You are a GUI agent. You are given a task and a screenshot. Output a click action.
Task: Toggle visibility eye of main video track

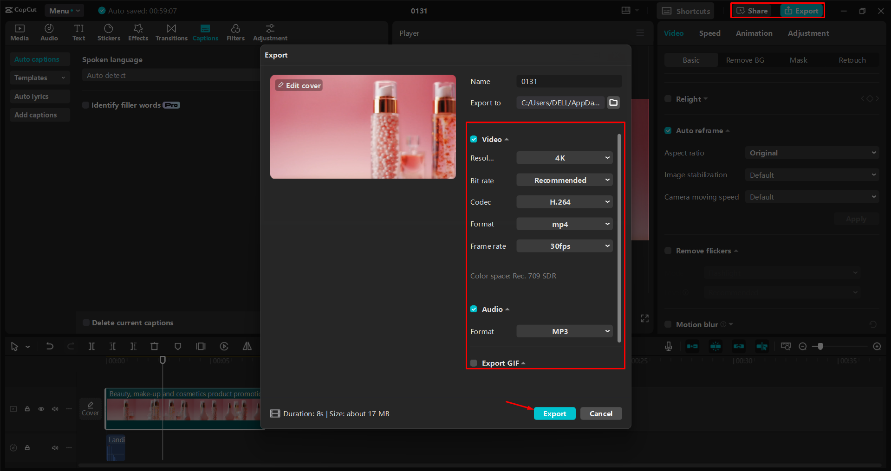pyautogui.click(x=41, y=409)
